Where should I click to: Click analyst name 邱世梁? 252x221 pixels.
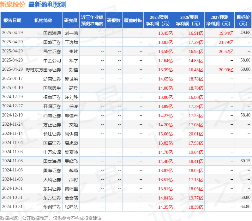click(71, 79)
